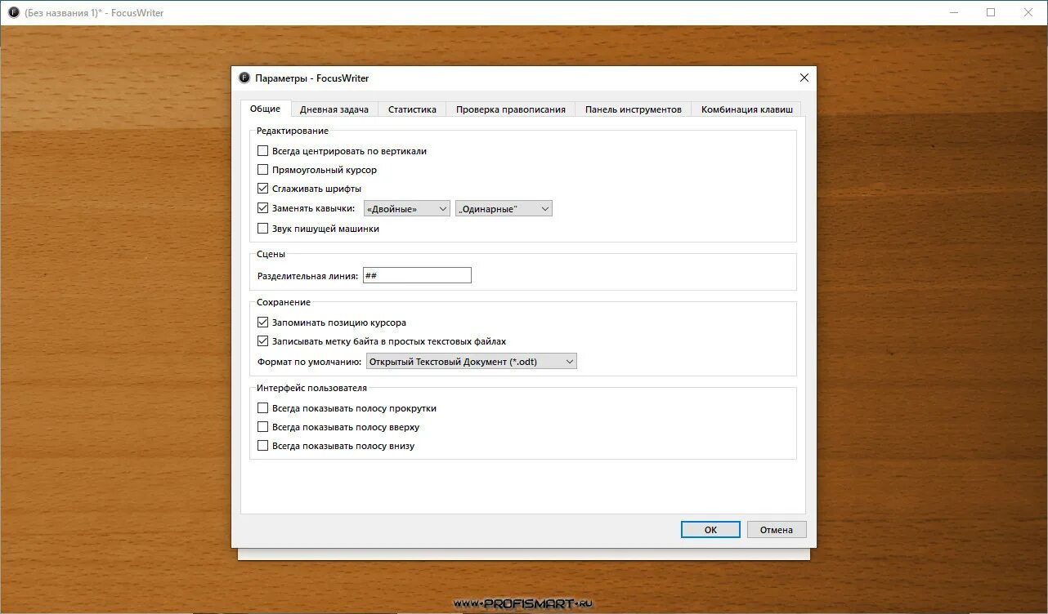Close the Параметры dialog with X

tap(804, 78)
